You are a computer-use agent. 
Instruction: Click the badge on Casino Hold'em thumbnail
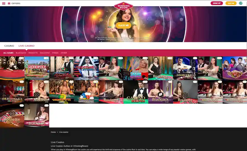coord(145,82)
